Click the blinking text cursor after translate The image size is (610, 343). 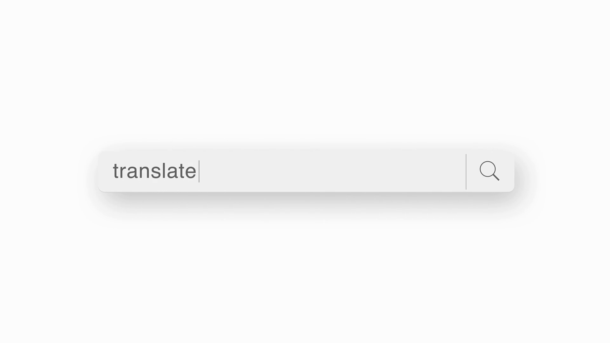pos(199,171)
